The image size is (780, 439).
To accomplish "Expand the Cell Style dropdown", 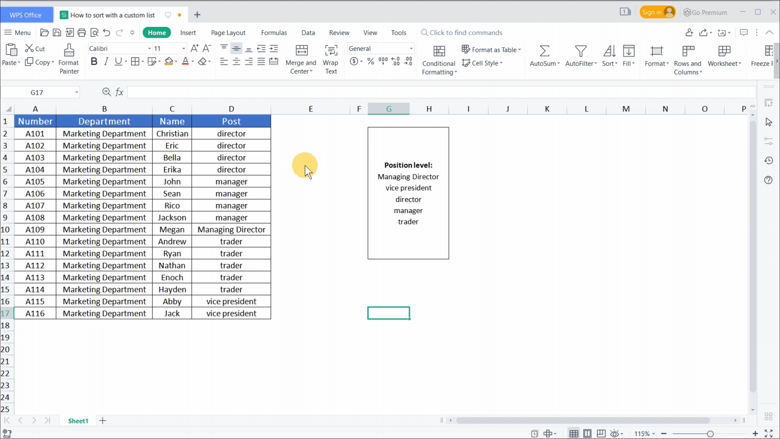I will click(x=501, y=63).
